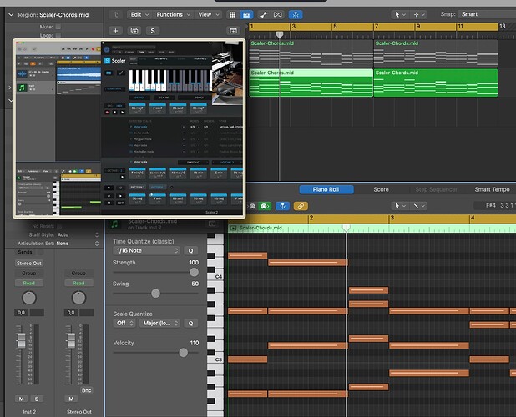The width and height of the screenshot is (516, 417).
Task: Open the tracks area crosshair alternate tool menu
Action: coord(419,14)
